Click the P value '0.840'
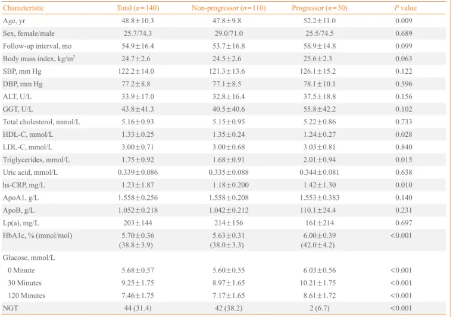This screenshot has height=317, width=453. coord(404,147)
